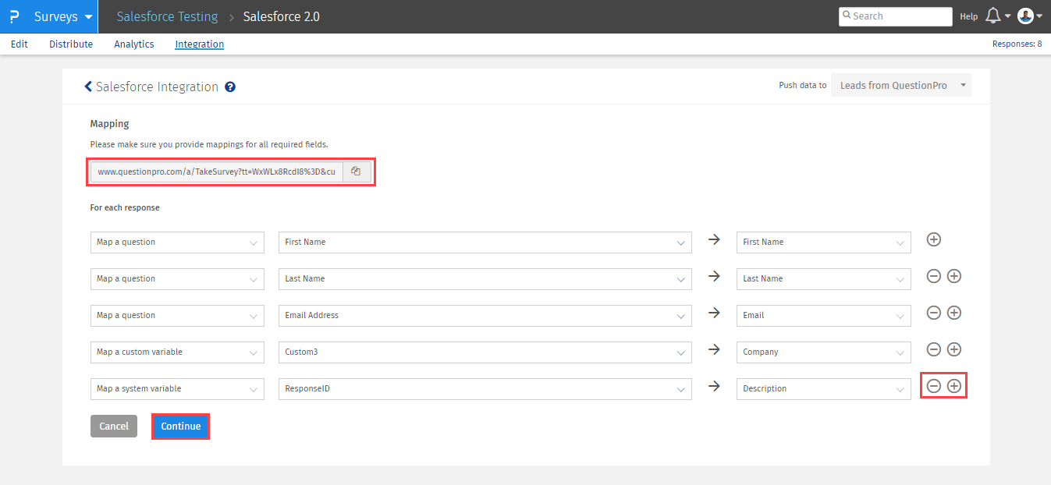Image resolution: width=1051 pixels, height=485 pixels.
Task: Open the notifications bell
Action: click(x=993, y=16)
